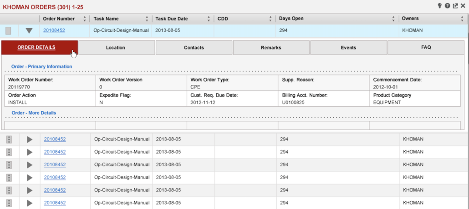Expand the first collapsed order row

[x=30, y=139]
